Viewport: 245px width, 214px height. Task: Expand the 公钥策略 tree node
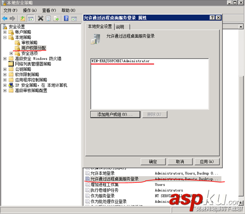coord(5,69)
